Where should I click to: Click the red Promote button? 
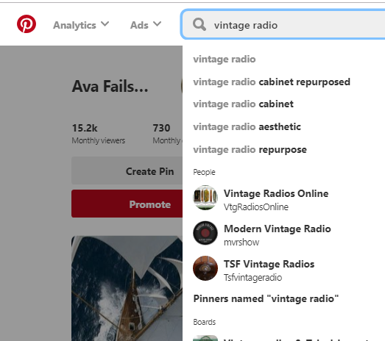pyautogui.click(x=127, y=204)
